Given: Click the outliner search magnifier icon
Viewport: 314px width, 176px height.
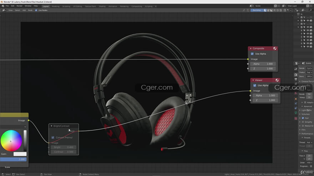Looking at the screenshot, I should click(x=310, y=10).
